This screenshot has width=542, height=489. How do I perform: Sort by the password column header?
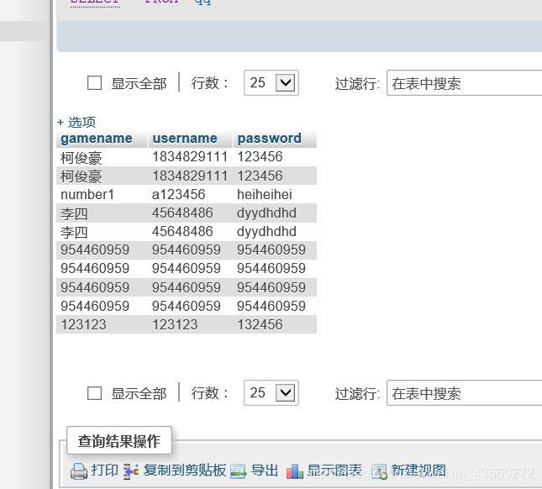tap(269, 139)
